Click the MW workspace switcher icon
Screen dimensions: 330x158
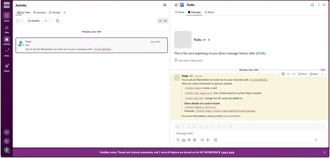coord(7,5)
